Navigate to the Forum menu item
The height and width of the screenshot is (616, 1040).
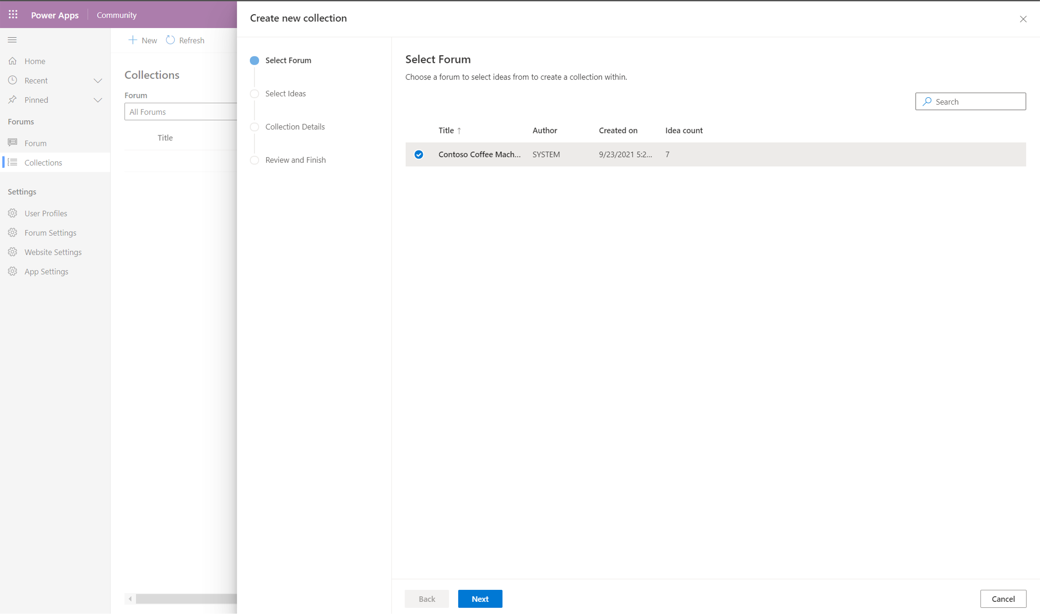coord(35,142)
